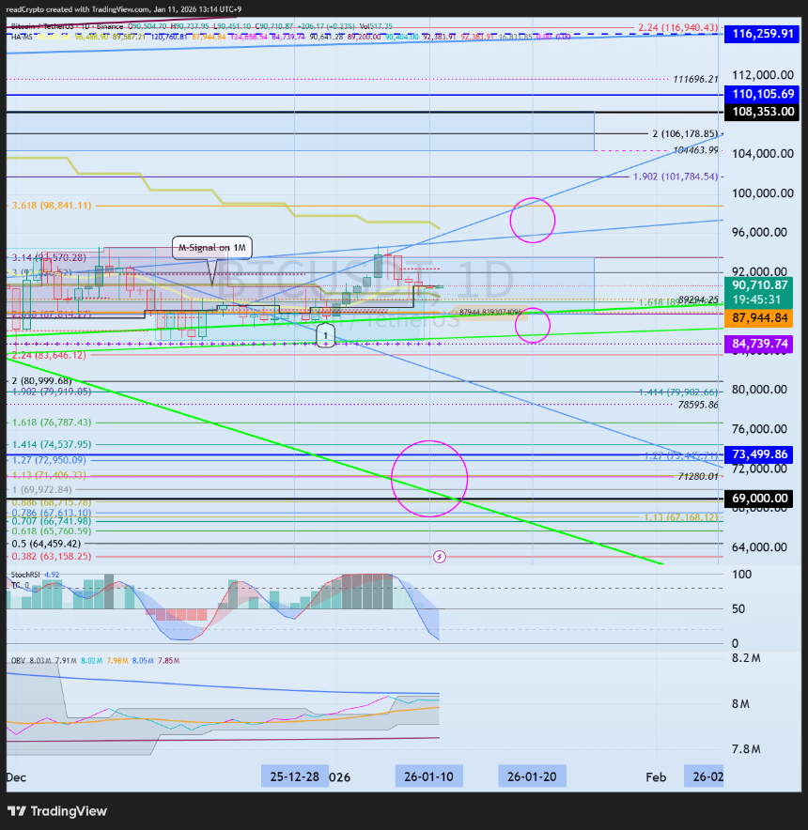Click the OBV axis value 8.2 M

(x=745, y=658)
